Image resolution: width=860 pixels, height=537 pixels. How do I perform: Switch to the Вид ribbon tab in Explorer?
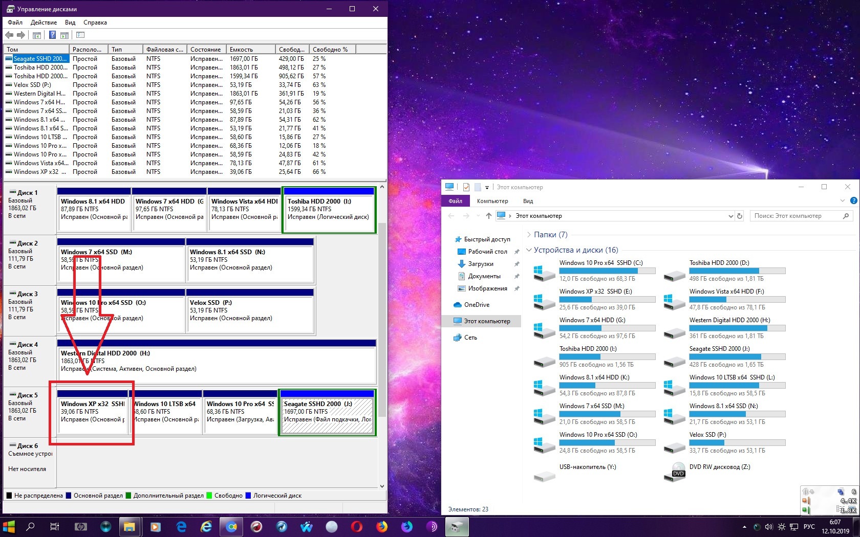(528, 201)
